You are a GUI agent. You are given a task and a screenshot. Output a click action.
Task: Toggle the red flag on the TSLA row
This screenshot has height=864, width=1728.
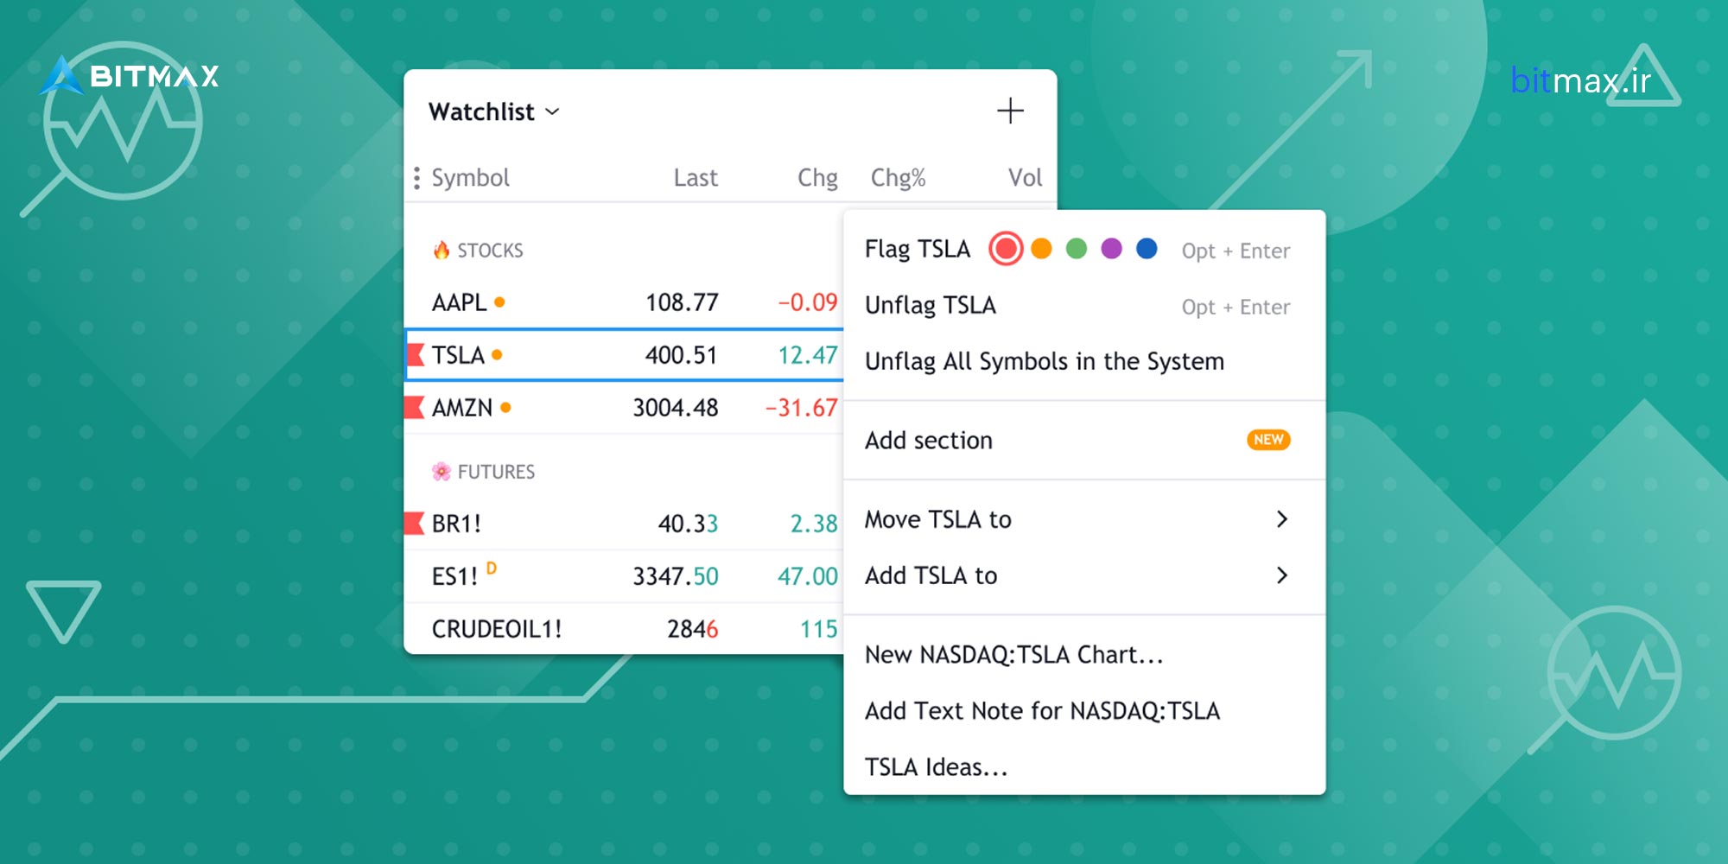416,355
